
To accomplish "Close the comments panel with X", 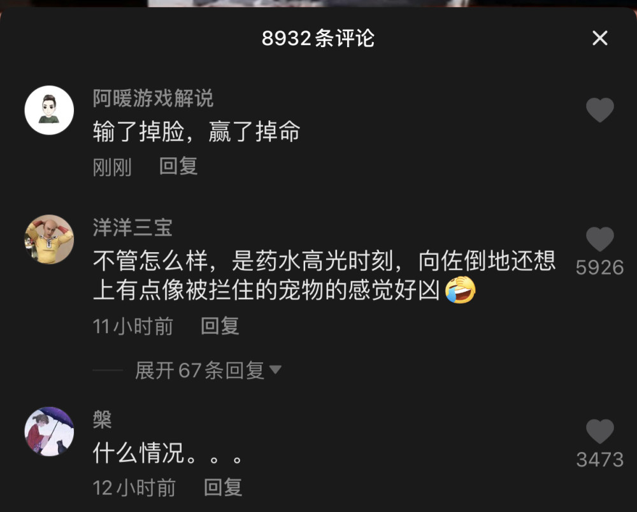I will point(599,38).
